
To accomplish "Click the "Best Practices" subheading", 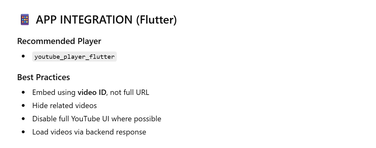I will [x=44, y=77].
